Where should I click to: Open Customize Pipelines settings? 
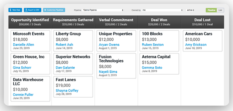pos(54,10)
